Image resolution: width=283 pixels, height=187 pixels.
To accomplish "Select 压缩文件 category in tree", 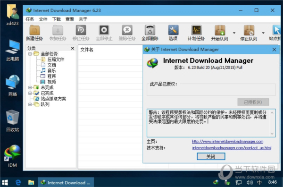I will click(x=56, y=59).
